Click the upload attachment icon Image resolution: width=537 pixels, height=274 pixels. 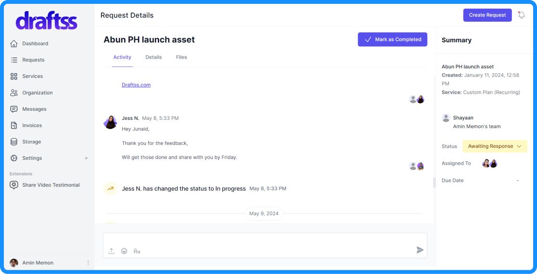pos(111,251)
